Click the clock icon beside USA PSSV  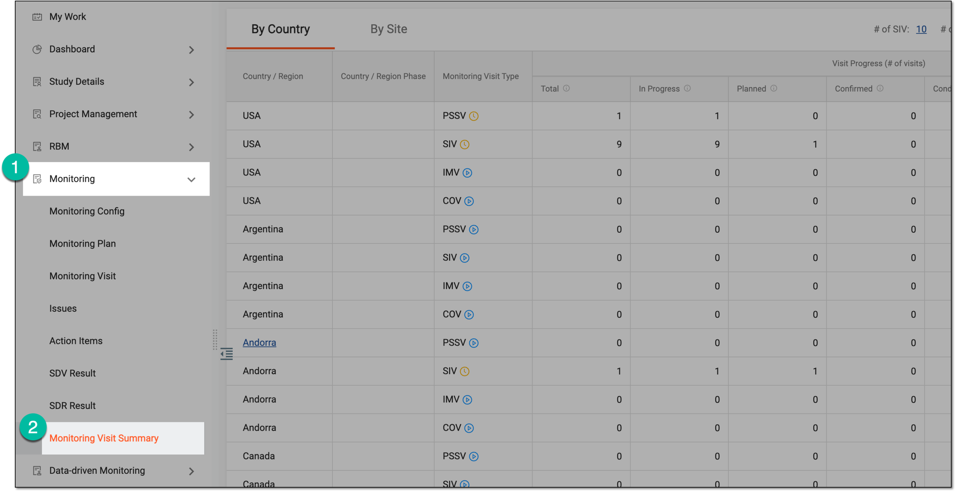(x=474, y=116)
